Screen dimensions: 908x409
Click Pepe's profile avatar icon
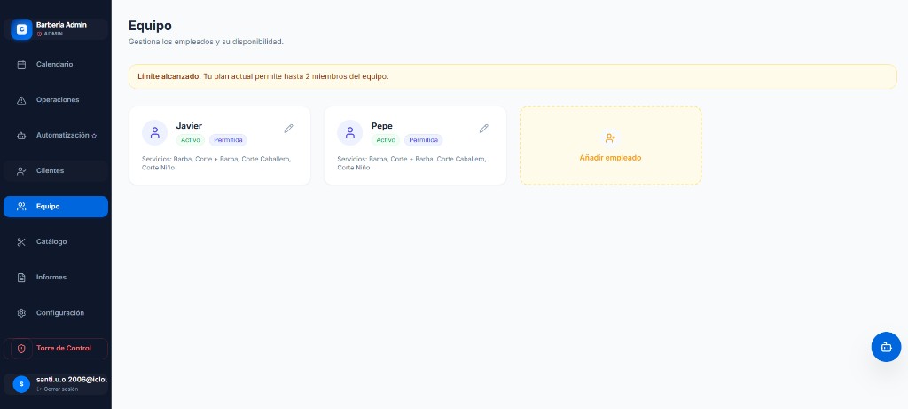coord(349,133)
